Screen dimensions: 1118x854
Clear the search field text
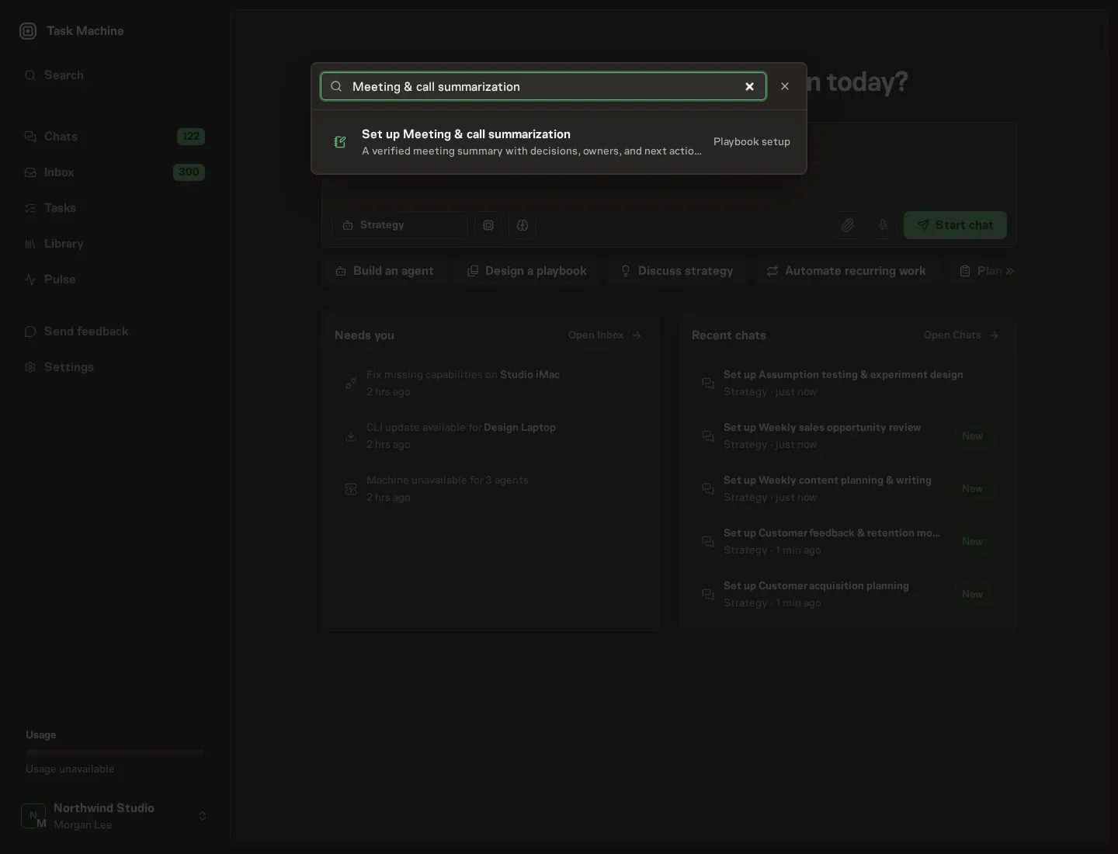click(749, 86)
